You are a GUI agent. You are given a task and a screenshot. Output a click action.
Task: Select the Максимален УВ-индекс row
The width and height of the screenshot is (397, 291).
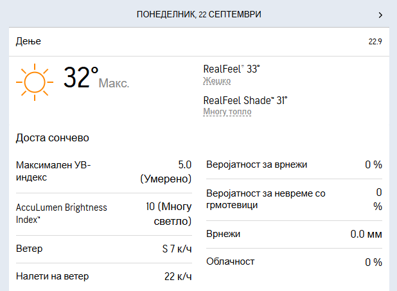104,172
